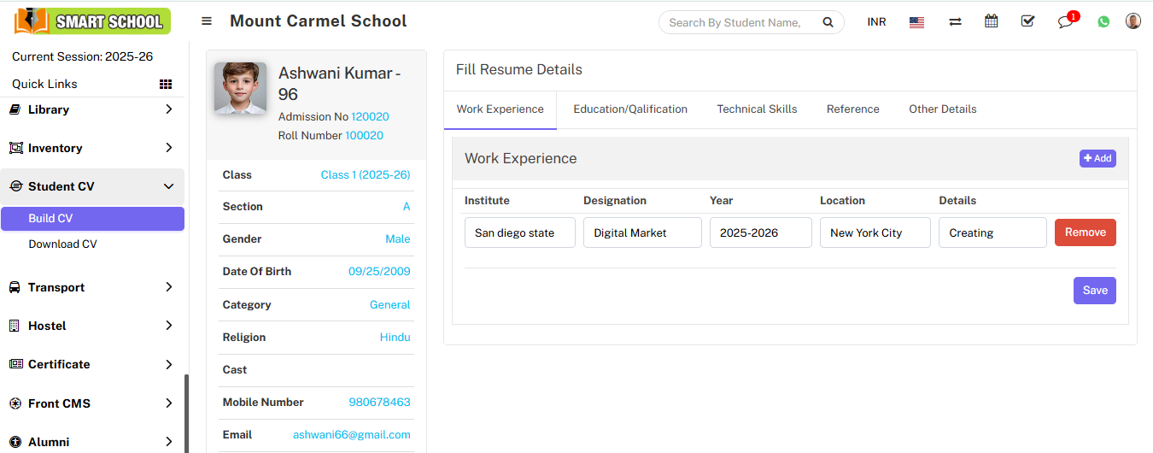This screenshot has height=453, width=1153.
Task: Open the task checklist icon
Action: 1027,21
